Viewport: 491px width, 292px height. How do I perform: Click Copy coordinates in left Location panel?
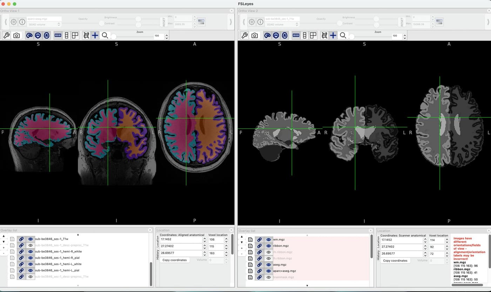tap(175, 260)
